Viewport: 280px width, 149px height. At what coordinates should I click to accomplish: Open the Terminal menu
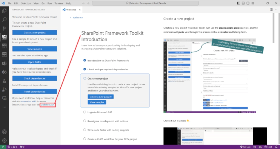click(59, 3)
